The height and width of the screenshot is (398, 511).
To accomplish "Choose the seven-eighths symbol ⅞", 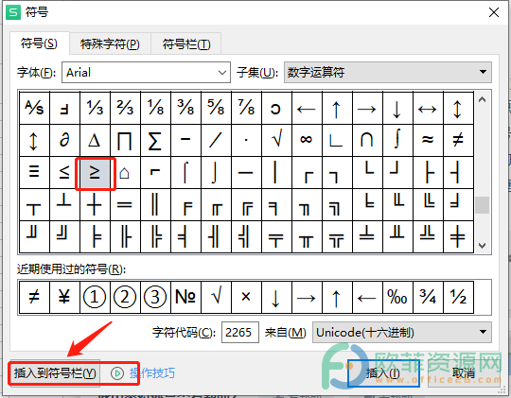I will coord(246,108).
